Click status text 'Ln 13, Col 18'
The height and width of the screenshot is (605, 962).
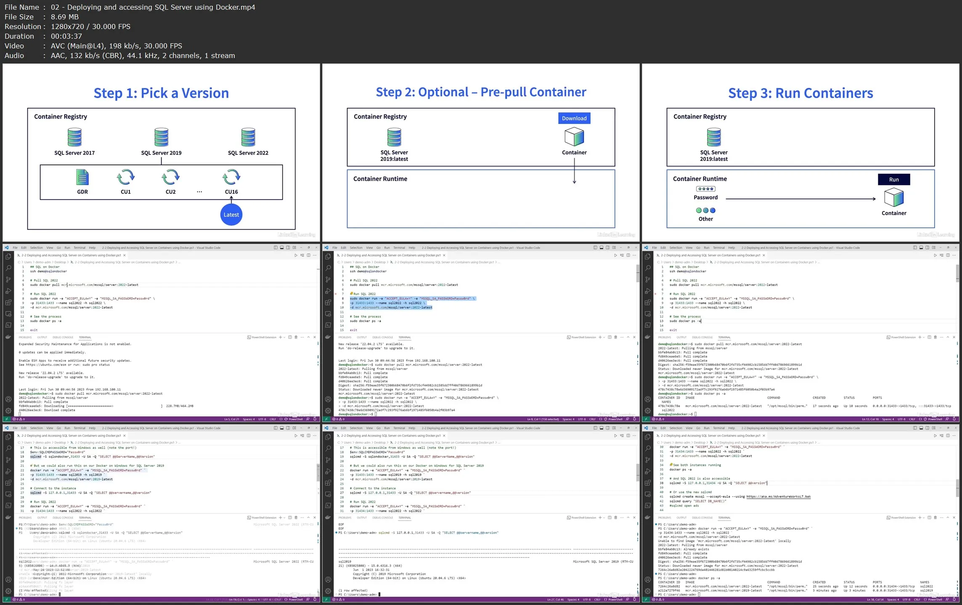[x=870, y=419]
